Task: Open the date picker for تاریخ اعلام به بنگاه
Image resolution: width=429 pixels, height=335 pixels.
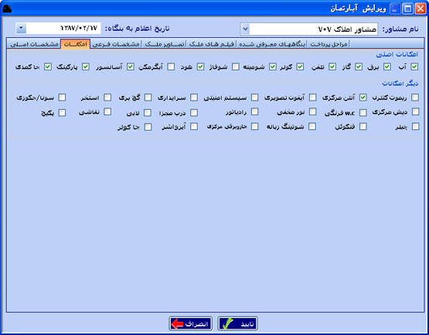Action: tap(21, 28)
